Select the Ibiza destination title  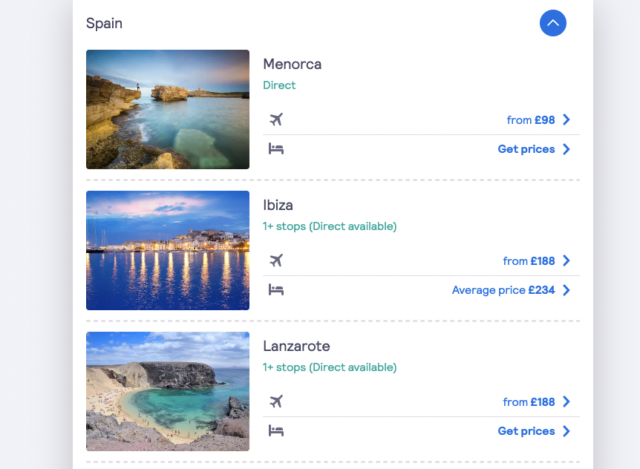click(x=278, y=206)
